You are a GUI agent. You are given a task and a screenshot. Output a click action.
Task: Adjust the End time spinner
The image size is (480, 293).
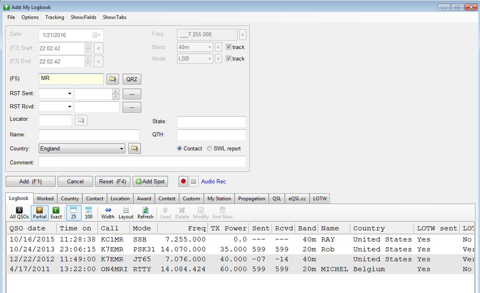[88, 61]
